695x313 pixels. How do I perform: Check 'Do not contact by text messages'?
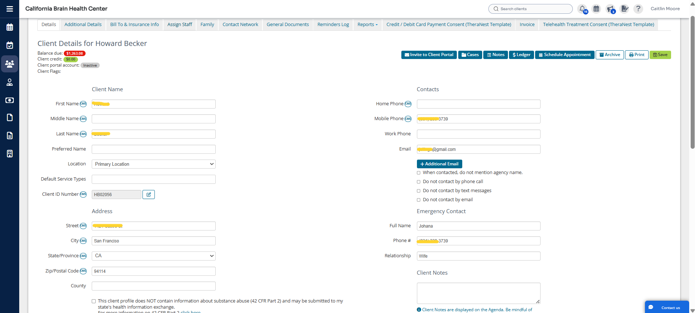(x=419, y=191)
